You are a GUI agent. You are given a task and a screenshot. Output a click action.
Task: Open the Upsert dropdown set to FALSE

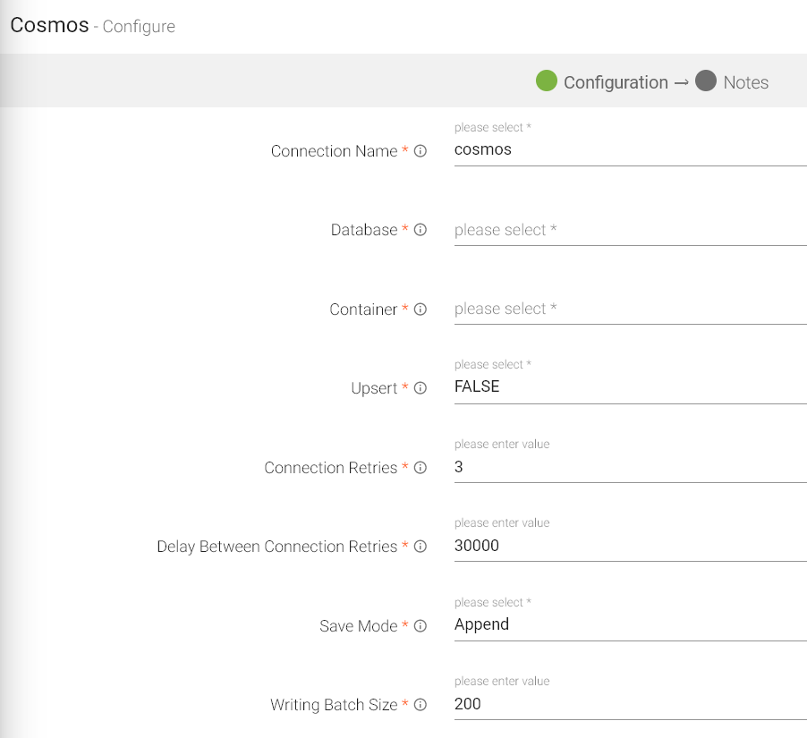pos(629,387)
